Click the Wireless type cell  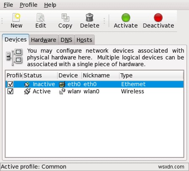[x=132, y=91]
